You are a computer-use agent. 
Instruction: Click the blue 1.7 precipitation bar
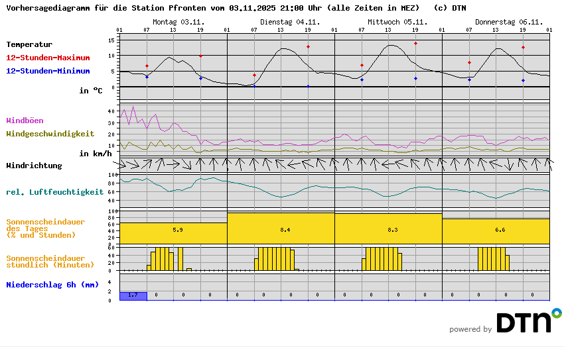click(133, 295)
